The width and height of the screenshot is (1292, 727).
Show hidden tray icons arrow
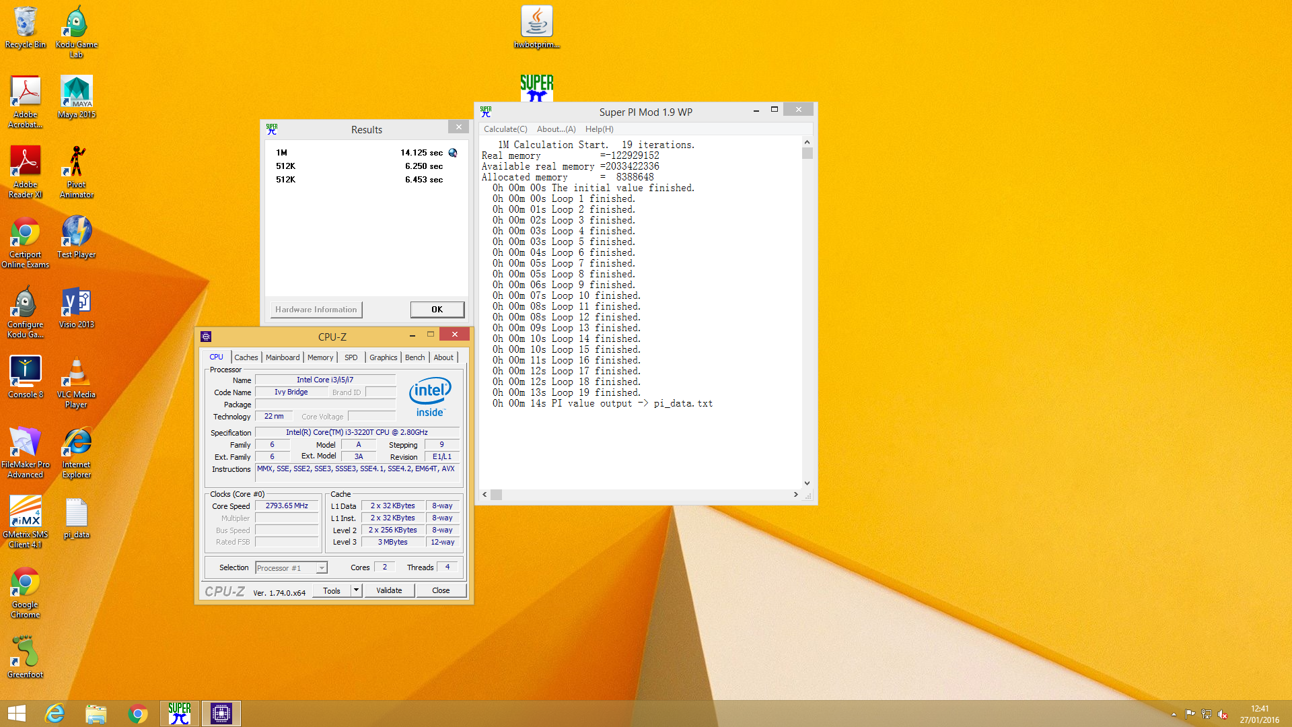point(1174,714)
